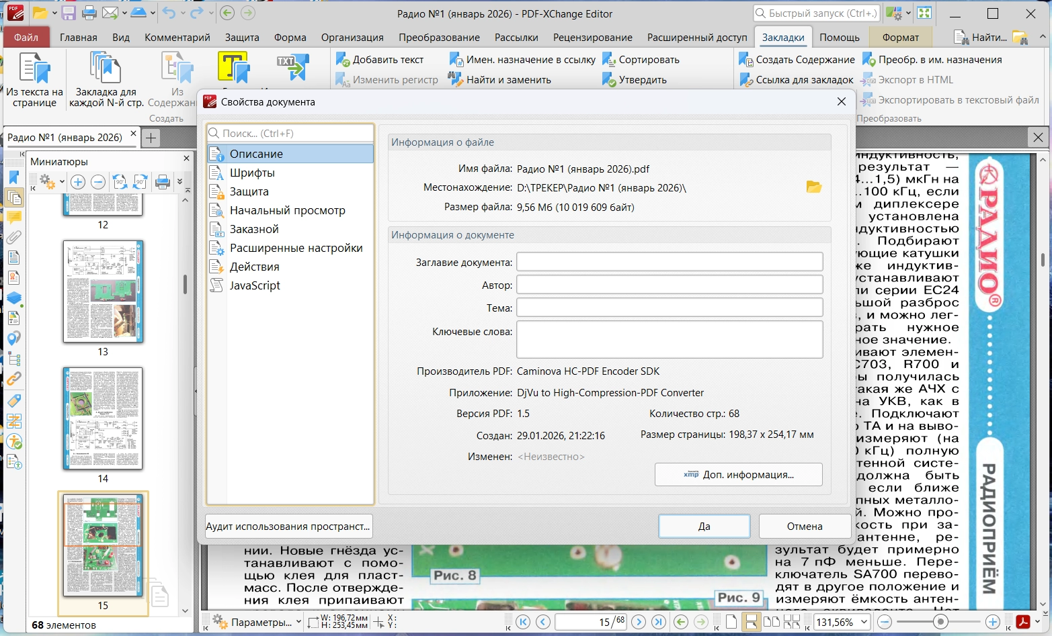
Task: Click the Save icon in quick access toolbar
Action: [68, 13]
